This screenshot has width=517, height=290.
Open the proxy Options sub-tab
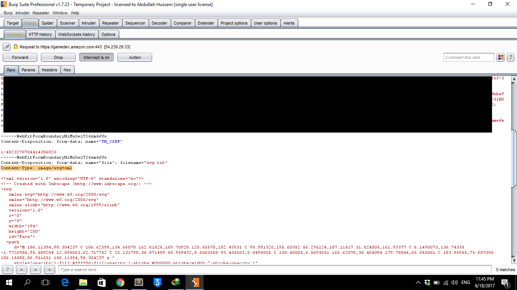point(108,34)
